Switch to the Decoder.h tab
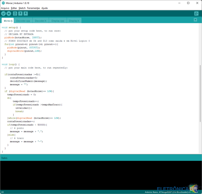This screenshot has height=194, width=202. (x=41, y=21)
